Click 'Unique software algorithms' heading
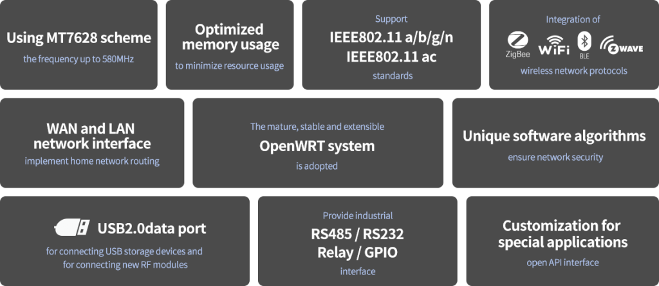 tap(554, 136)
